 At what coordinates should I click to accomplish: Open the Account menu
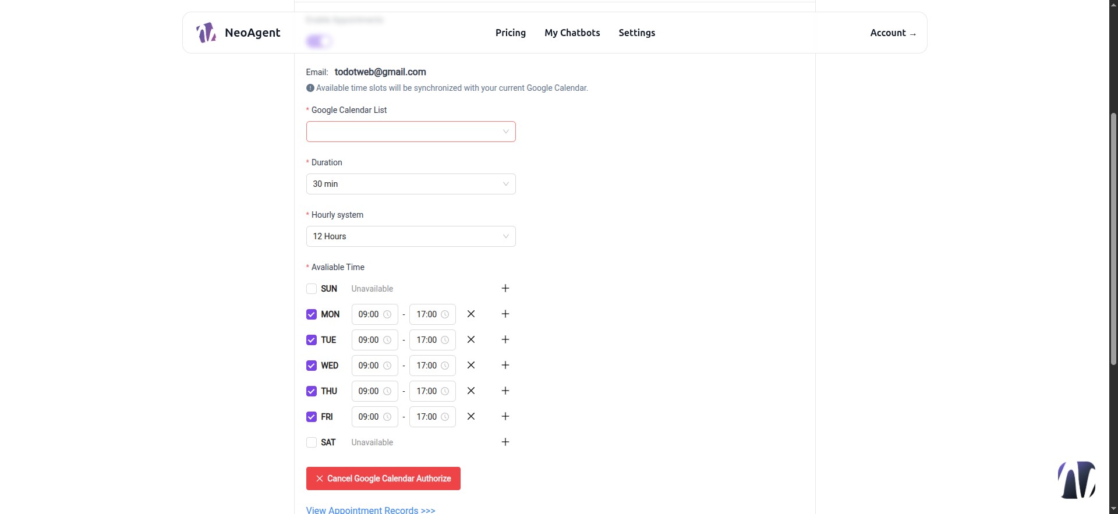893,33
